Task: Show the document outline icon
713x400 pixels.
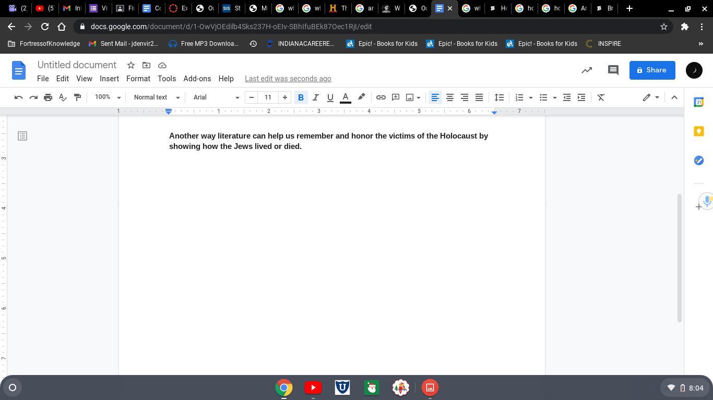Action: (22, 136)
